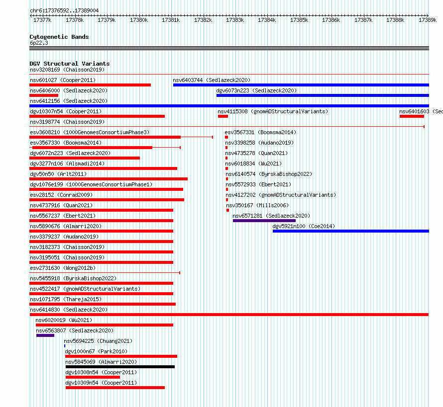Select nsv4737916 (Quan2021) label

coord(61,205)
